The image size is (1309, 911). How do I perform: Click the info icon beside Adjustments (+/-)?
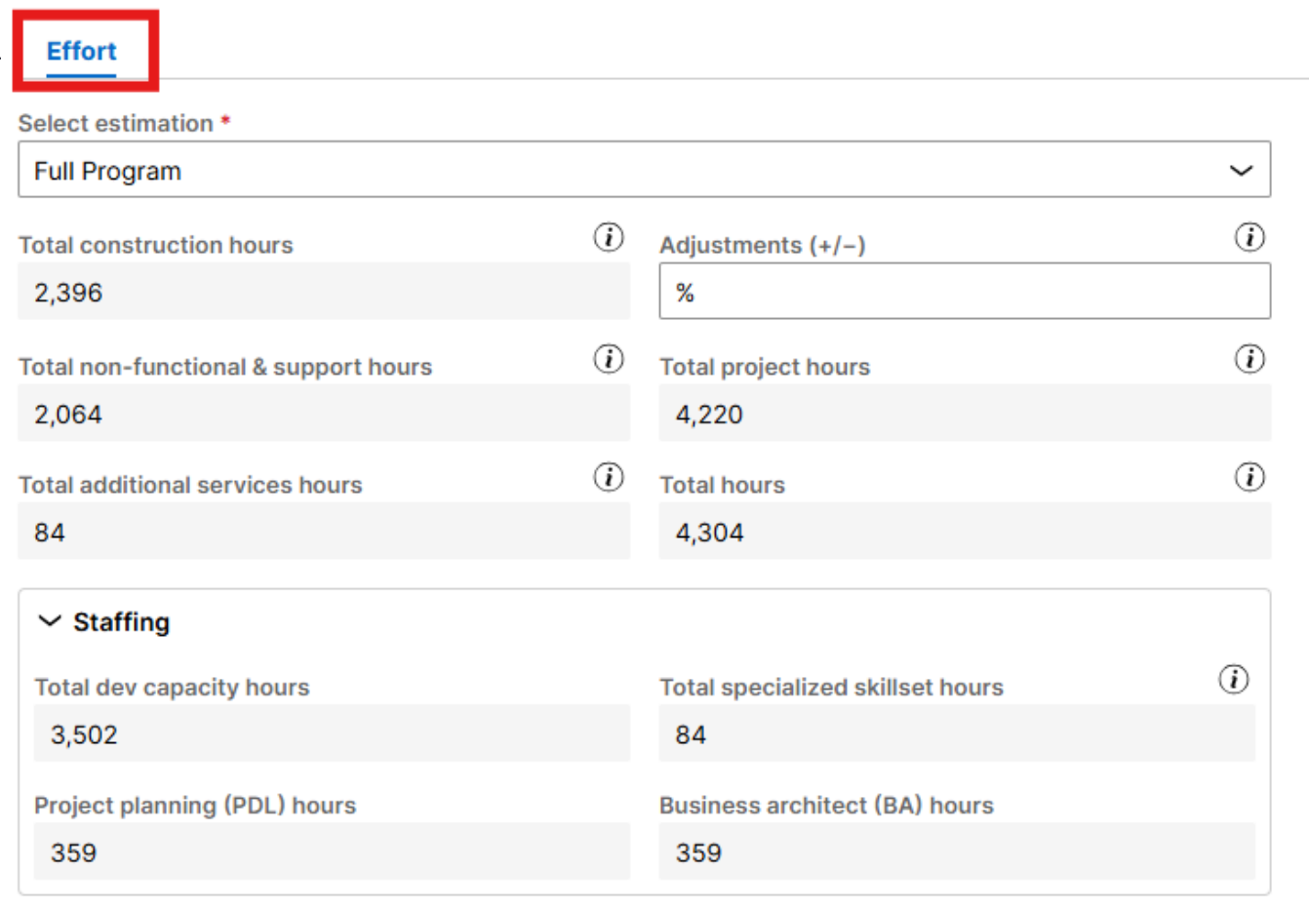[x=1249, y=237]
